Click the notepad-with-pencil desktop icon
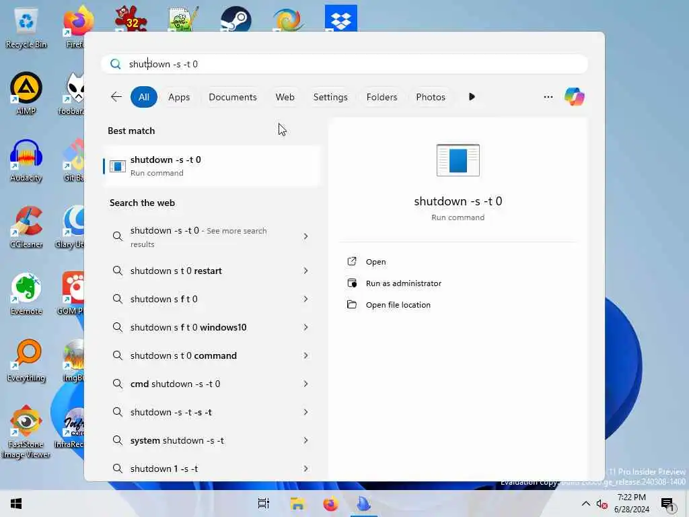689x517 pixels. [183, 18]
